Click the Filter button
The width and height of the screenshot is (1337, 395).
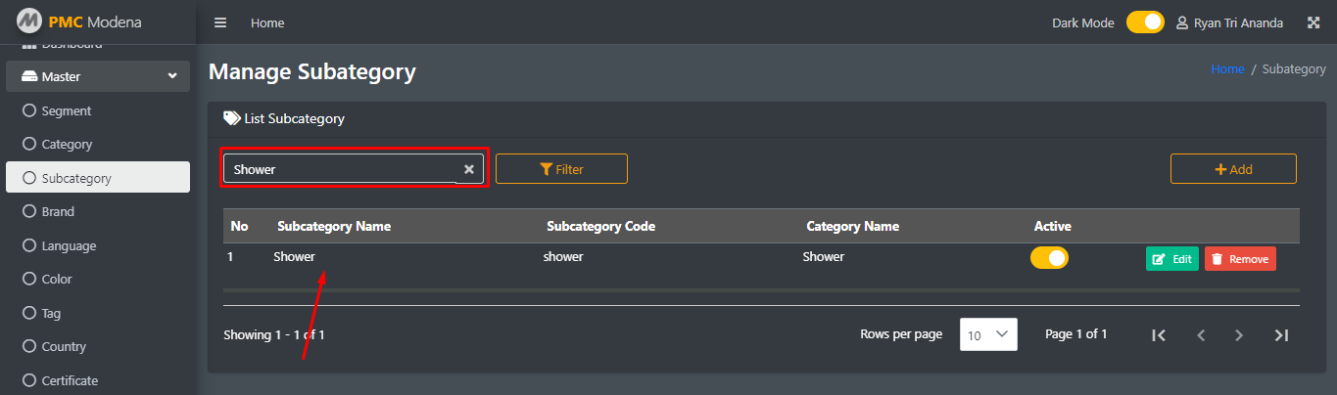pos(561,169)
